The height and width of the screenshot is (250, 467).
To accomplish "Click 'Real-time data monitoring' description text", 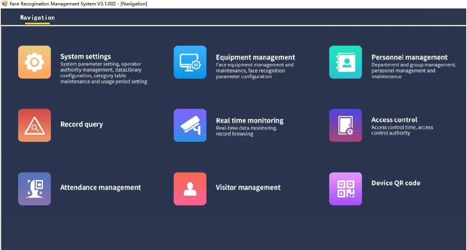I will (246, 128).
